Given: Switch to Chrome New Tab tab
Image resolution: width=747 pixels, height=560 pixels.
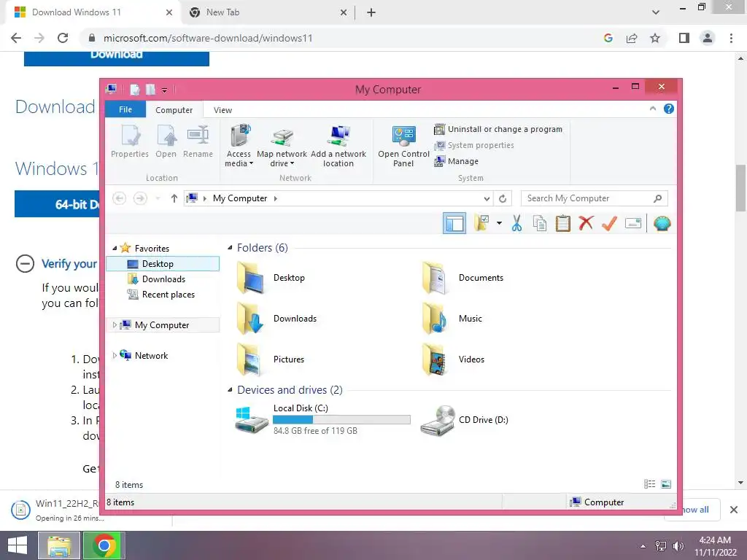Looking at the screenshot, I should coord(267,12).
